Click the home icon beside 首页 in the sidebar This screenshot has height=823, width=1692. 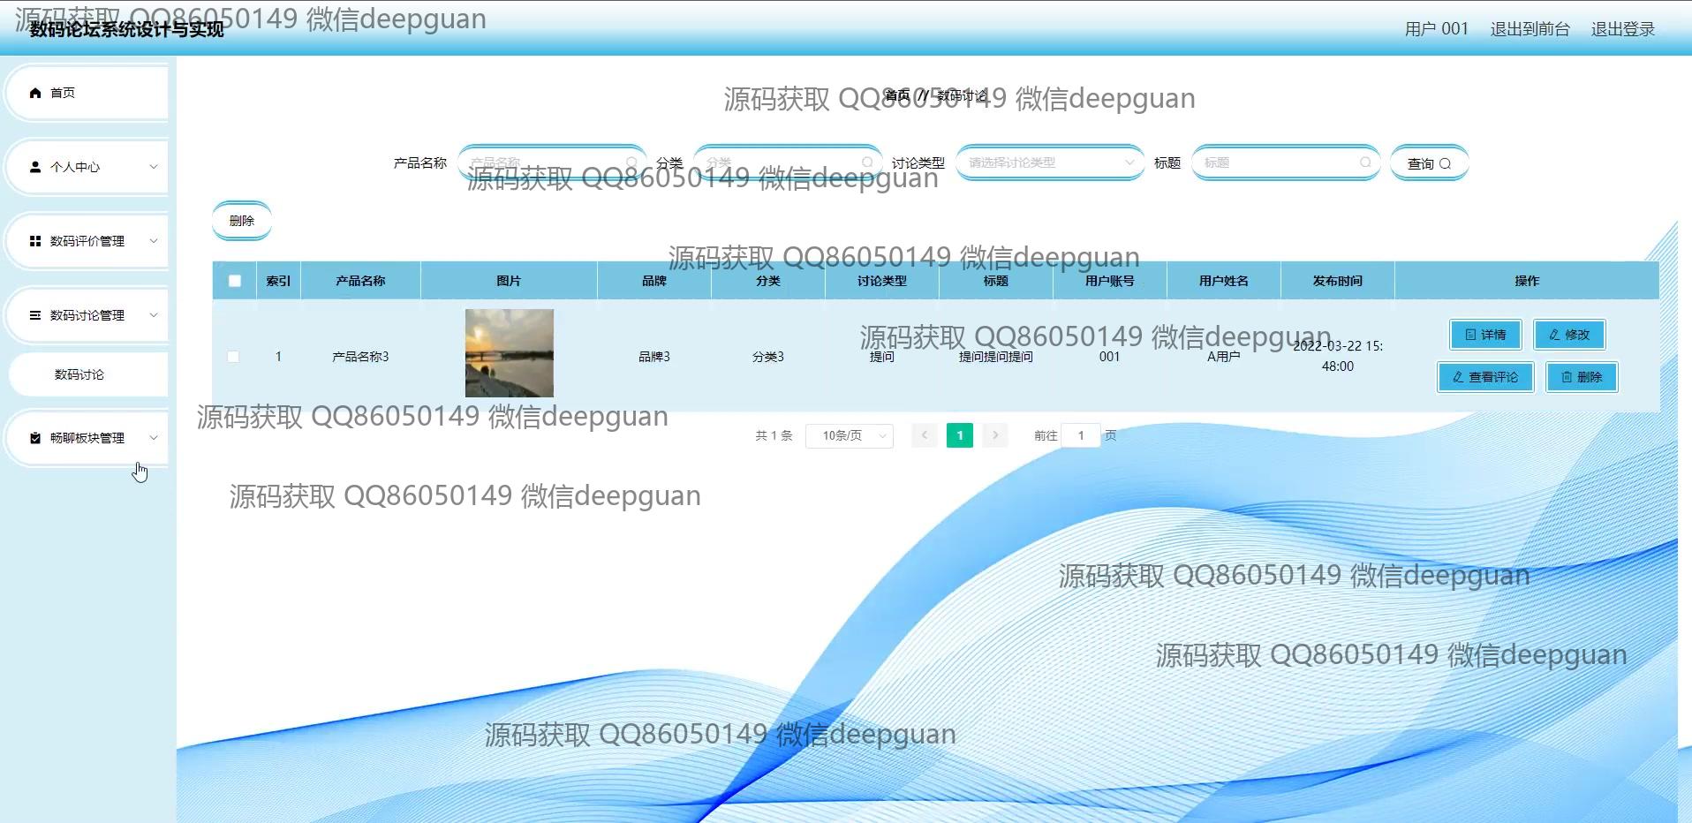pos(35,93)
